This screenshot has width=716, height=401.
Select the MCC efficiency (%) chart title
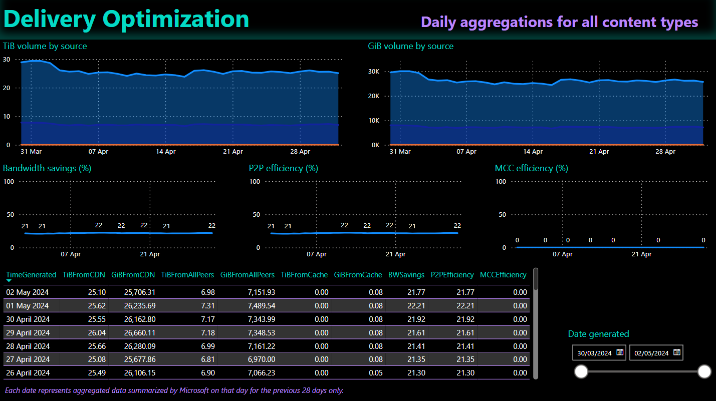click(531, 168)
